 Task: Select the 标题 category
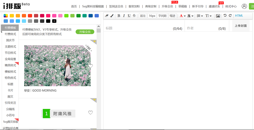(10, 84)
